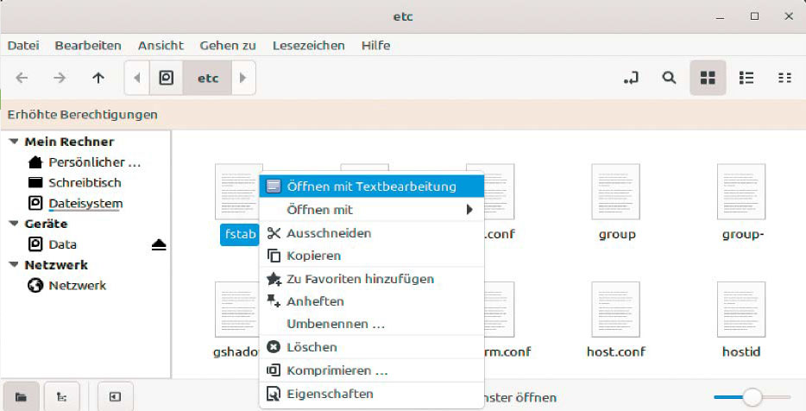Select the hostid file icon
This screenshot has width=806, height=411.
pos(741,309)
